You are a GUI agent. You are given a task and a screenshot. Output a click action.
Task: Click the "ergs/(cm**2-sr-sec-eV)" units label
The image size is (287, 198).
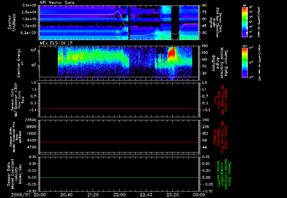pos(259,63)
